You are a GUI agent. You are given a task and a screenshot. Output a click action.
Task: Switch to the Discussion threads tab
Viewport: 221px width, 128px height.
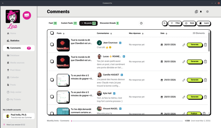(x=109, y=23)
